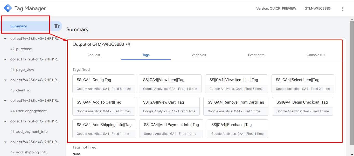Select the 47 purchase event
This screenshot has width=354, height=156.
24,49
